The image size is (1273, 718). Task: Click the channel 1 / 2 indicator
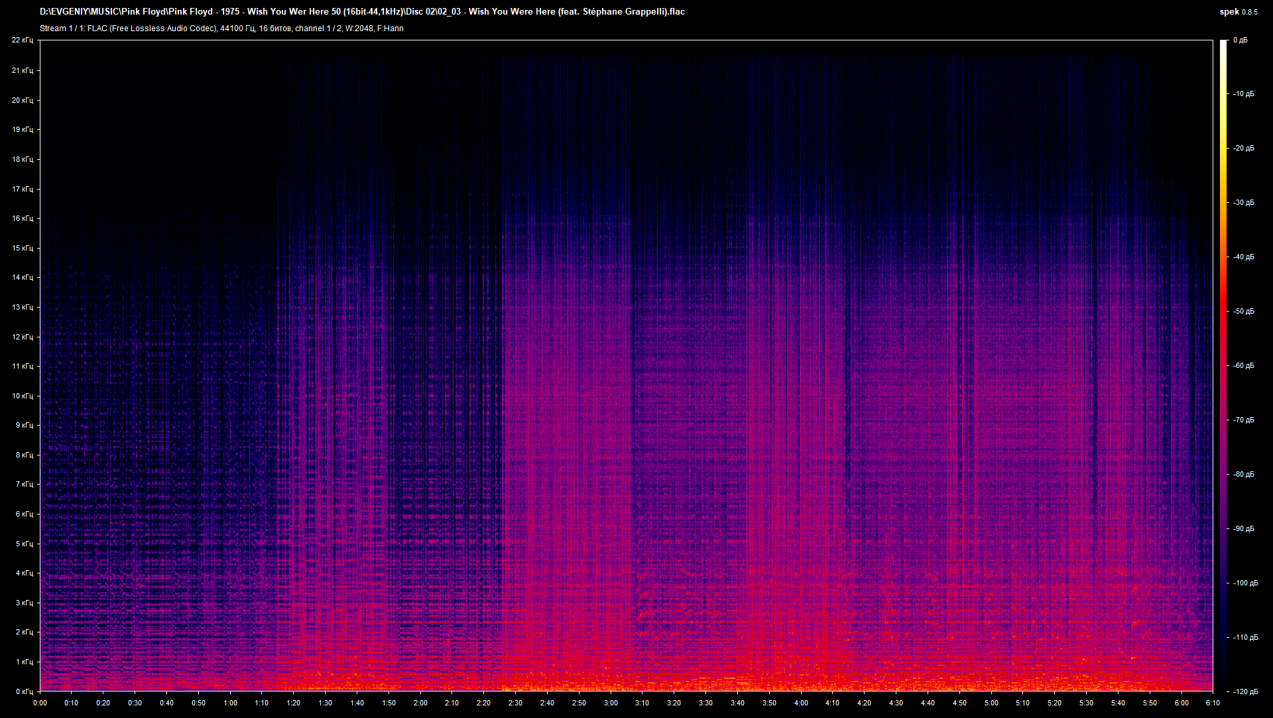click(x=318, y=28)
